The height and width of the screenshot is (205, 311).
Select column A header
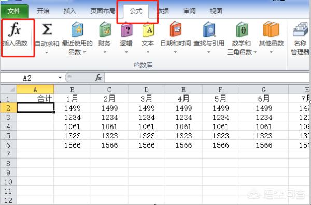coord(35,89)
